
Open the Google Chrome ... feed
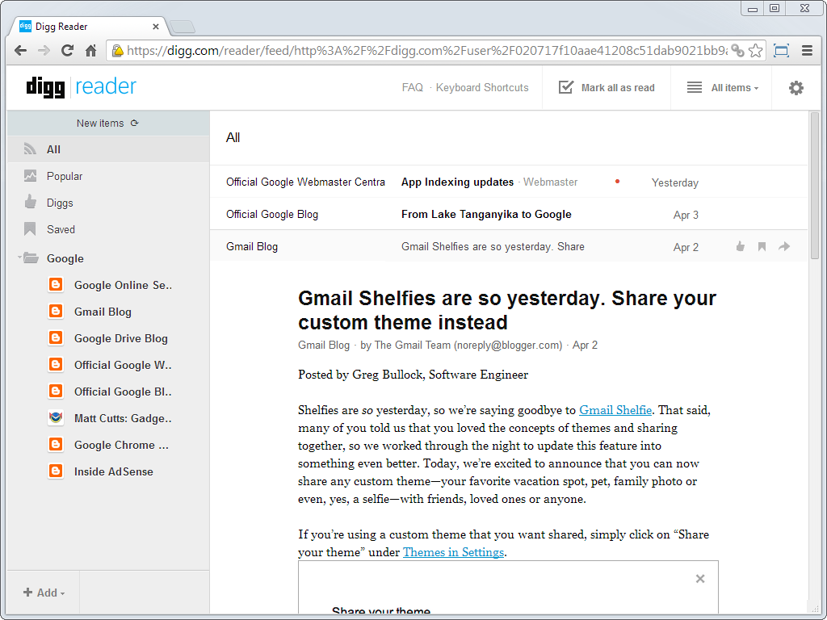[121, 445]
